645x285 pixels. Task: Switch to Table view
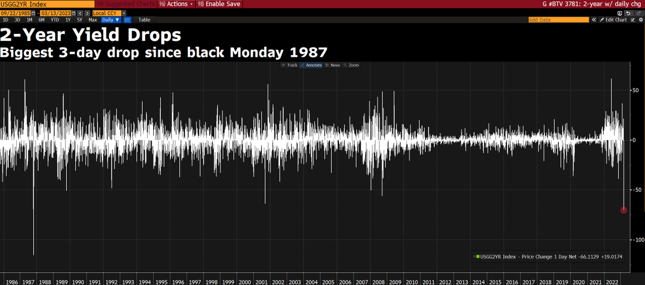point(145,20)
